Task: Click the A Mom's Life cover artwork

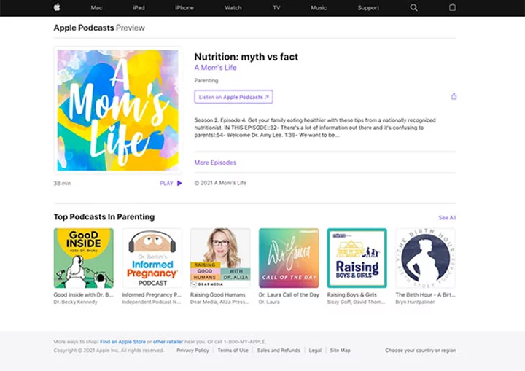Action: point(118,110)
